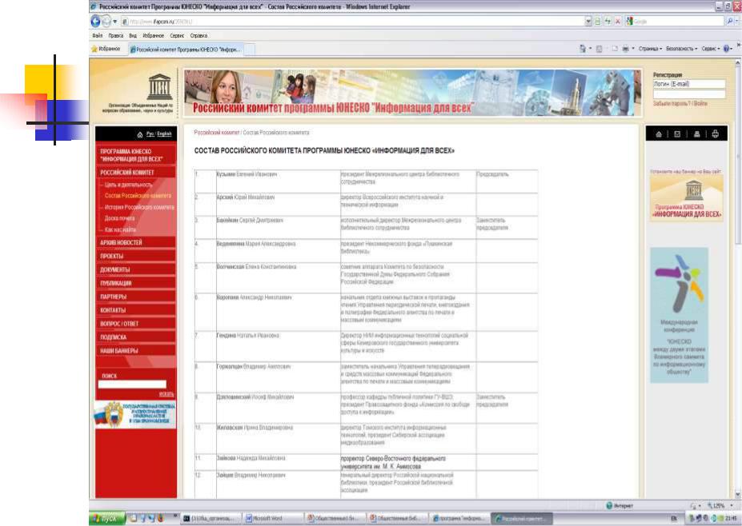Click the Рус language link
This screenshot has height=526, width=742.
(x=150, y=134)
